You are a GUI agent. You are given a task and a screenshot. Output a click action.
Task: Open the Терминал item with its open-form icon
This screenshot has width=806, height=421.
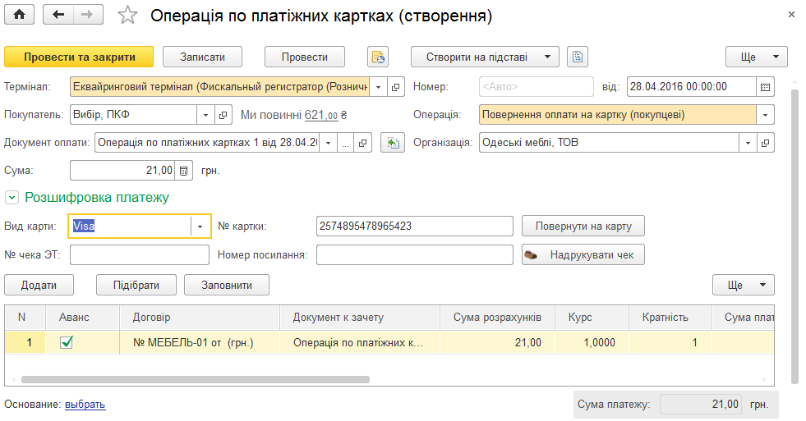click(395, 87)
